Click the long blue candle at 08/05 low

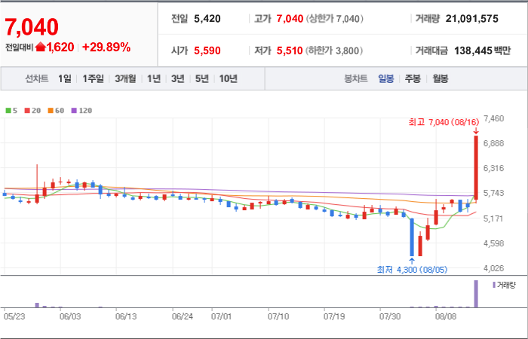click(x=412, y=237)
